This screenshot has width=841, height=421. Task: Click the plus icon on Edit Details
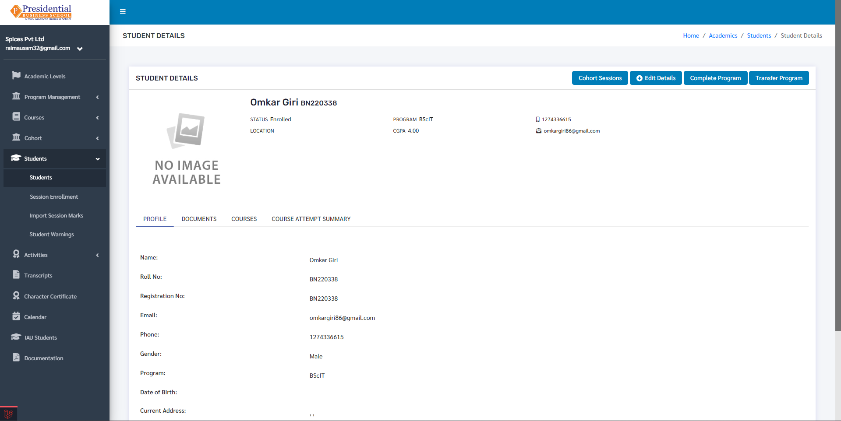[640, 78]
